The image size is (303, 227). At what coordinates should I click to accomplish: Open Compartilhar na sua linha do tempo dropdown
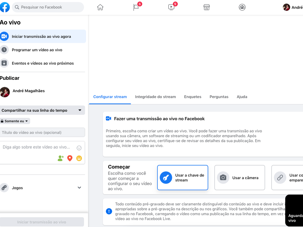[42, 110]
